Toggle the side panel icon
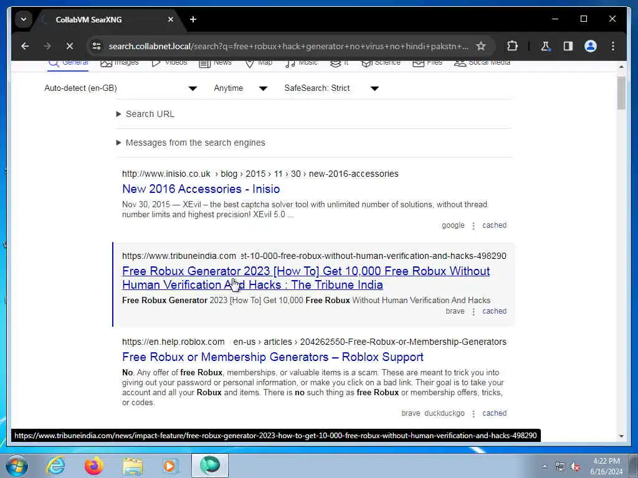The height and width of the screenshot is (478, 638). [568, 46]
